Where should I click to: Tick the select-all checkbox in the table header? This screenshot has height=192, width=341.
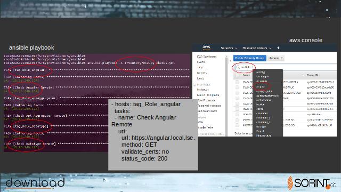click(237, 75)
